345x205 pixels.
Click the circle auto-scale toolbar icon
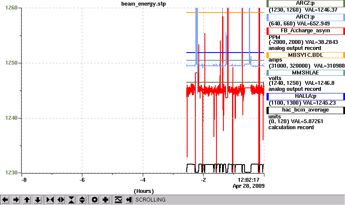click(94, 200)
